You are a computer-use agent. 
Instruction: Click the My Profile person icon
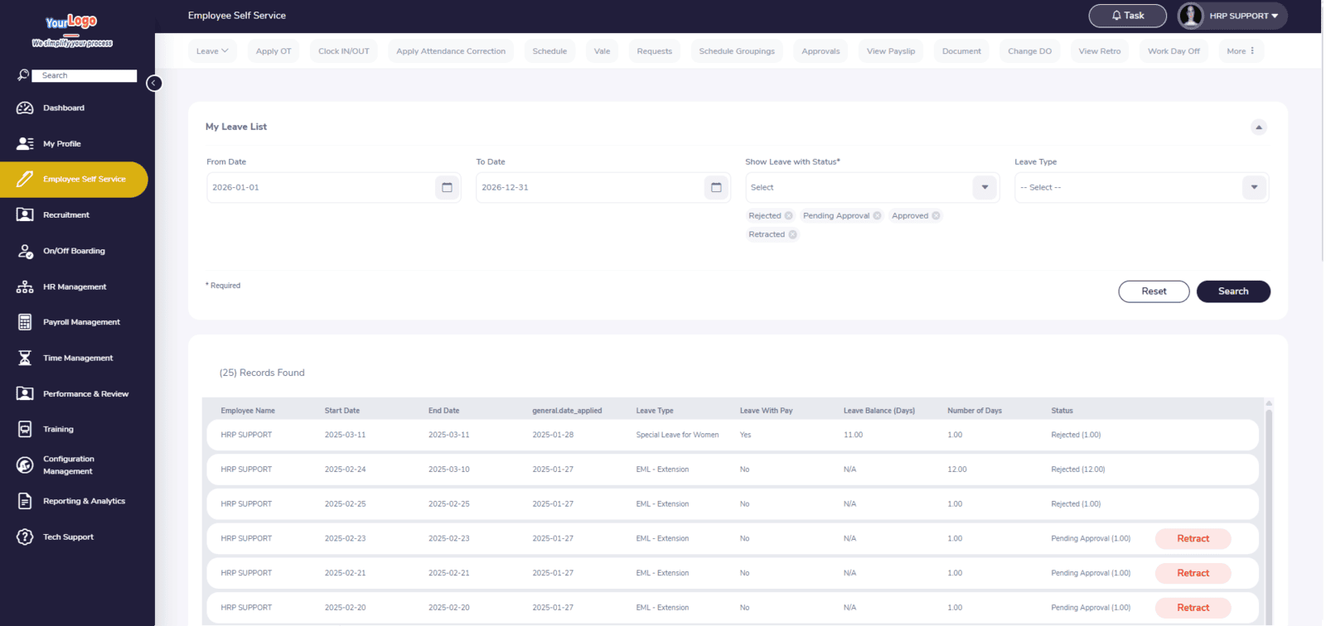(x=25, y=143)
